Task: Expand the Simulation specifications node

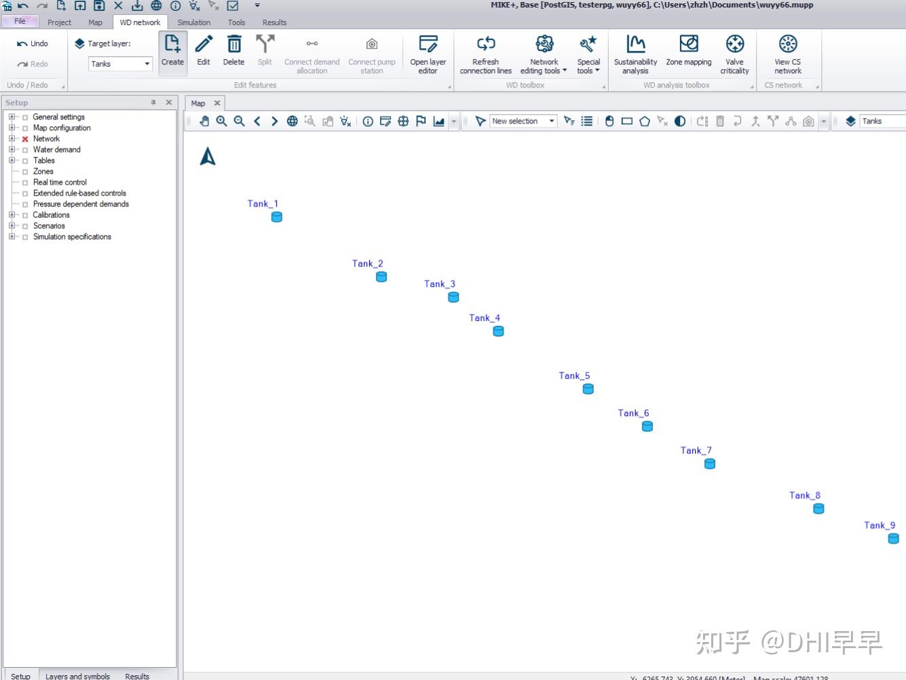Action: (x=12, y=237)
